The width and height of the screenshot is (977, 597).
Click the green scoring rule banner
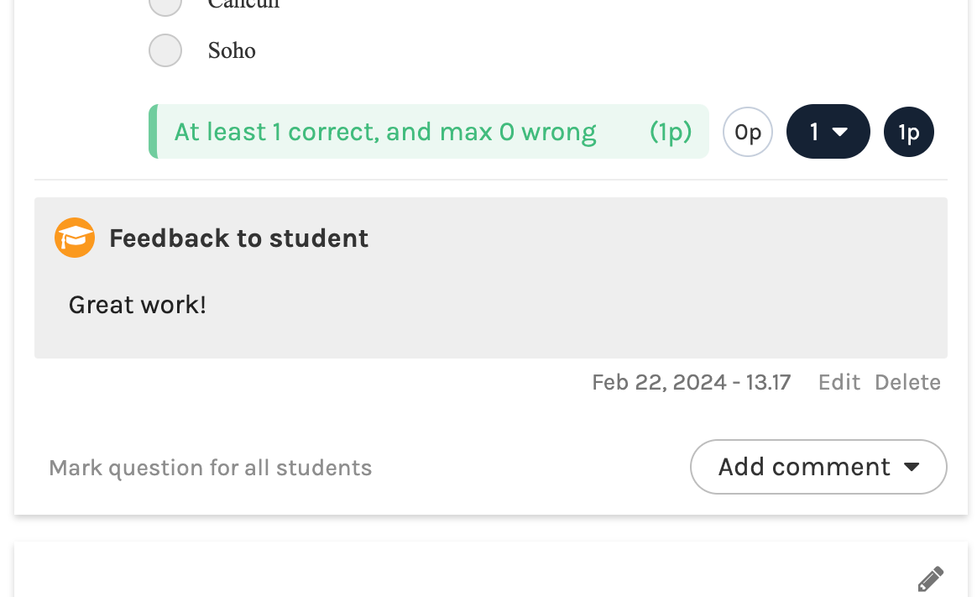[428, 132]
